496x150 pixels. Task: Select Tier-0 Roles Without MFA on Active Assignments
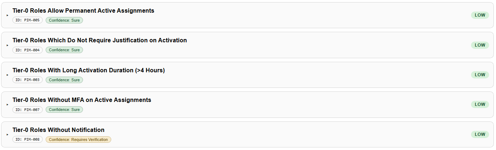tap(82, 100)
